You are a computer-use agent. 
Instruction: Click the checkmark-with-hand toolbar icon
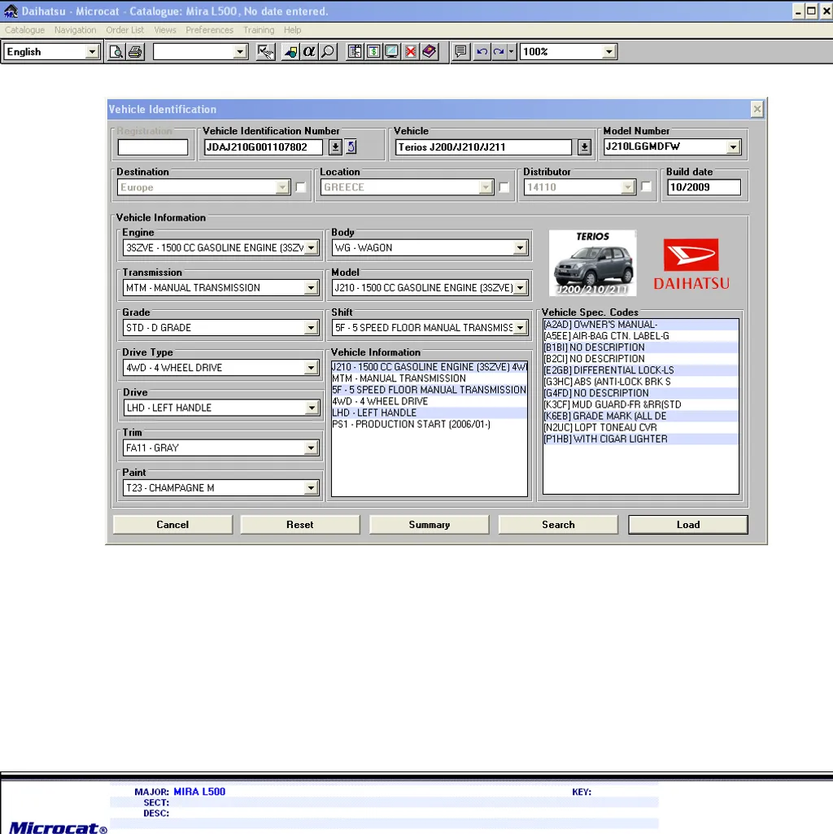click(x=265, y=51)
